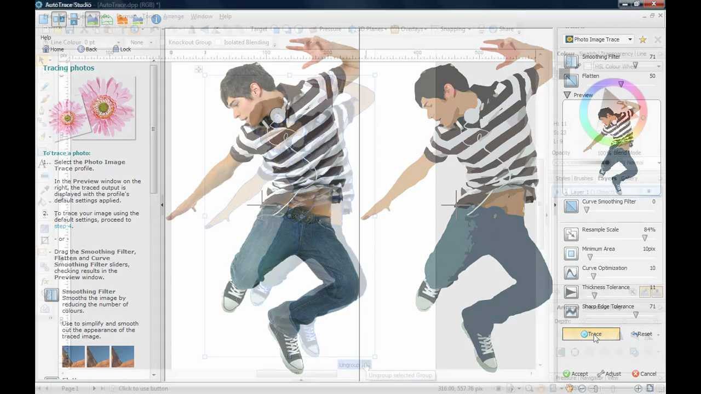Open the Arrange menu
701x394 pixels.
pos(174,16)
